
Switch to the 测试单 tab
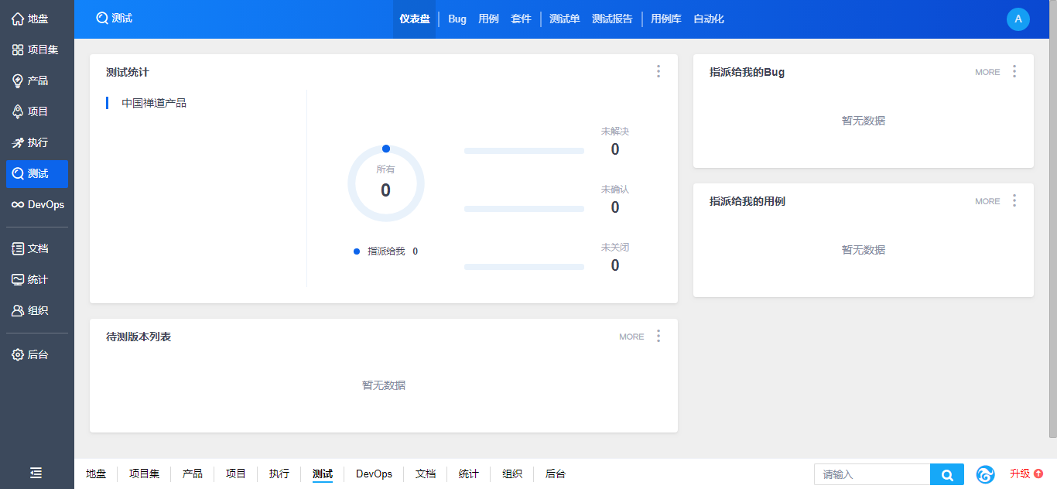pos(564,19)
